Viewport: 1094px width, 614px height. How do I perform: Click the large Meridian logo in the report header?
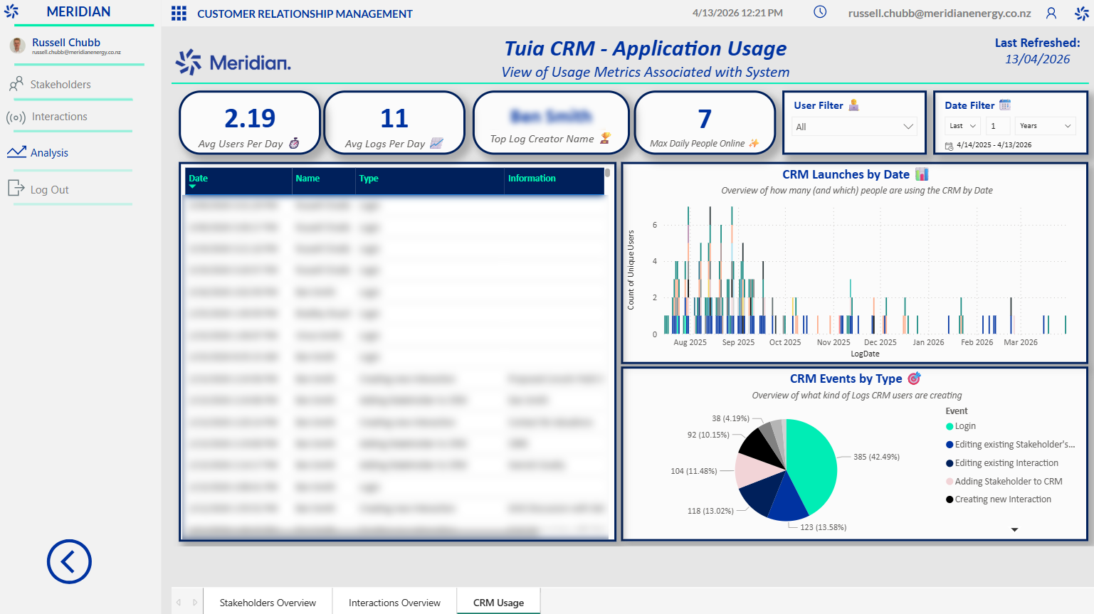233,63
